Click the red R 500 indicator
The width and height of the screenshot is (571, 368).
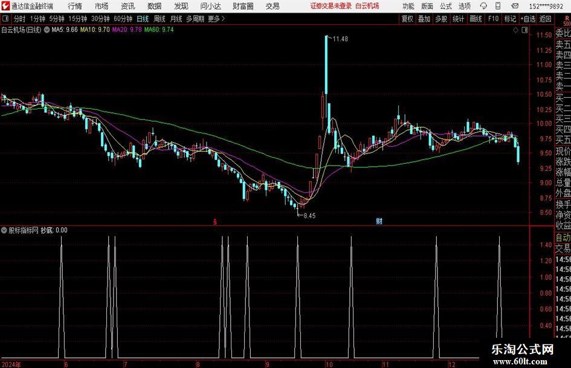click(x=567, y=21)
